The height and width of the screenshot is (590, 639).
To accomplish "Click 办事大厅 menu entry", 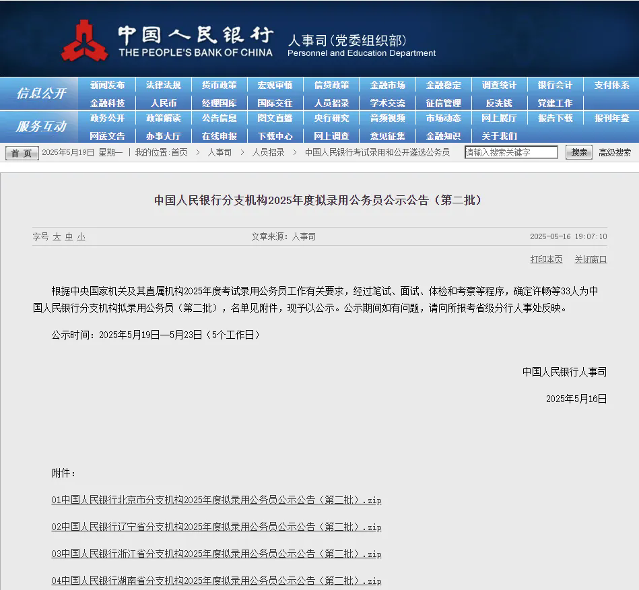I will (164, 136).
